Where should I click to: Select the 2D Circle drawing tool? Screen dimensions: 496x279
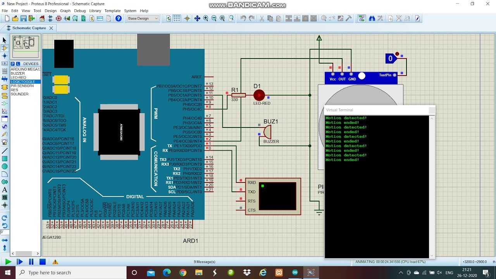5,166
